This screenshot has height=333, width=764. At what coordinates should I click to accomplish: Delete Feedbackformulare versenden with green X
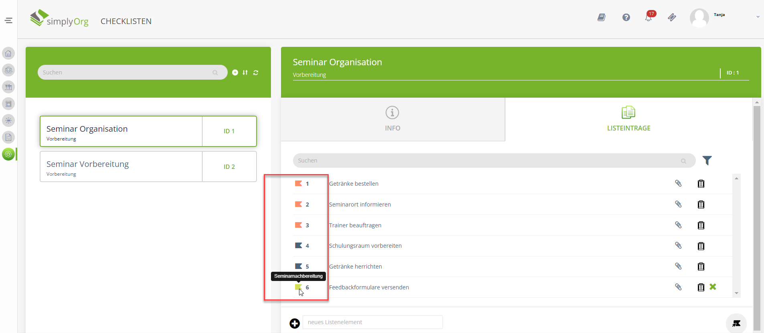[713, 287]
